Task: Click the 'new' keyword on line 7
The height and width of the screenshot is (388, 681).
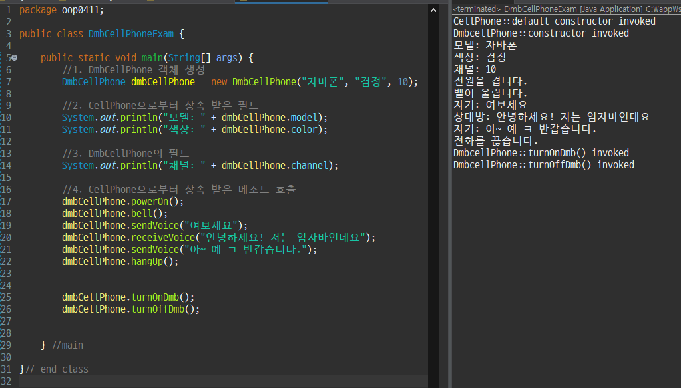Action: [219, 82]
